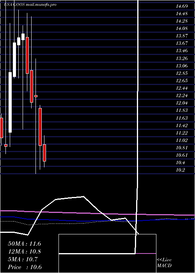The height and width of the screenshot is (273, 195).
Task: Select the 13.67 price axis label
Action: pos(182,43)
